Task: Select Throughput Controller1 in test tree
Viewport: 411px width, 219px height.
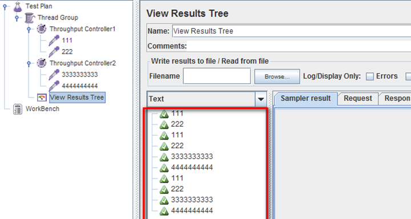Action: pos(83,29)
